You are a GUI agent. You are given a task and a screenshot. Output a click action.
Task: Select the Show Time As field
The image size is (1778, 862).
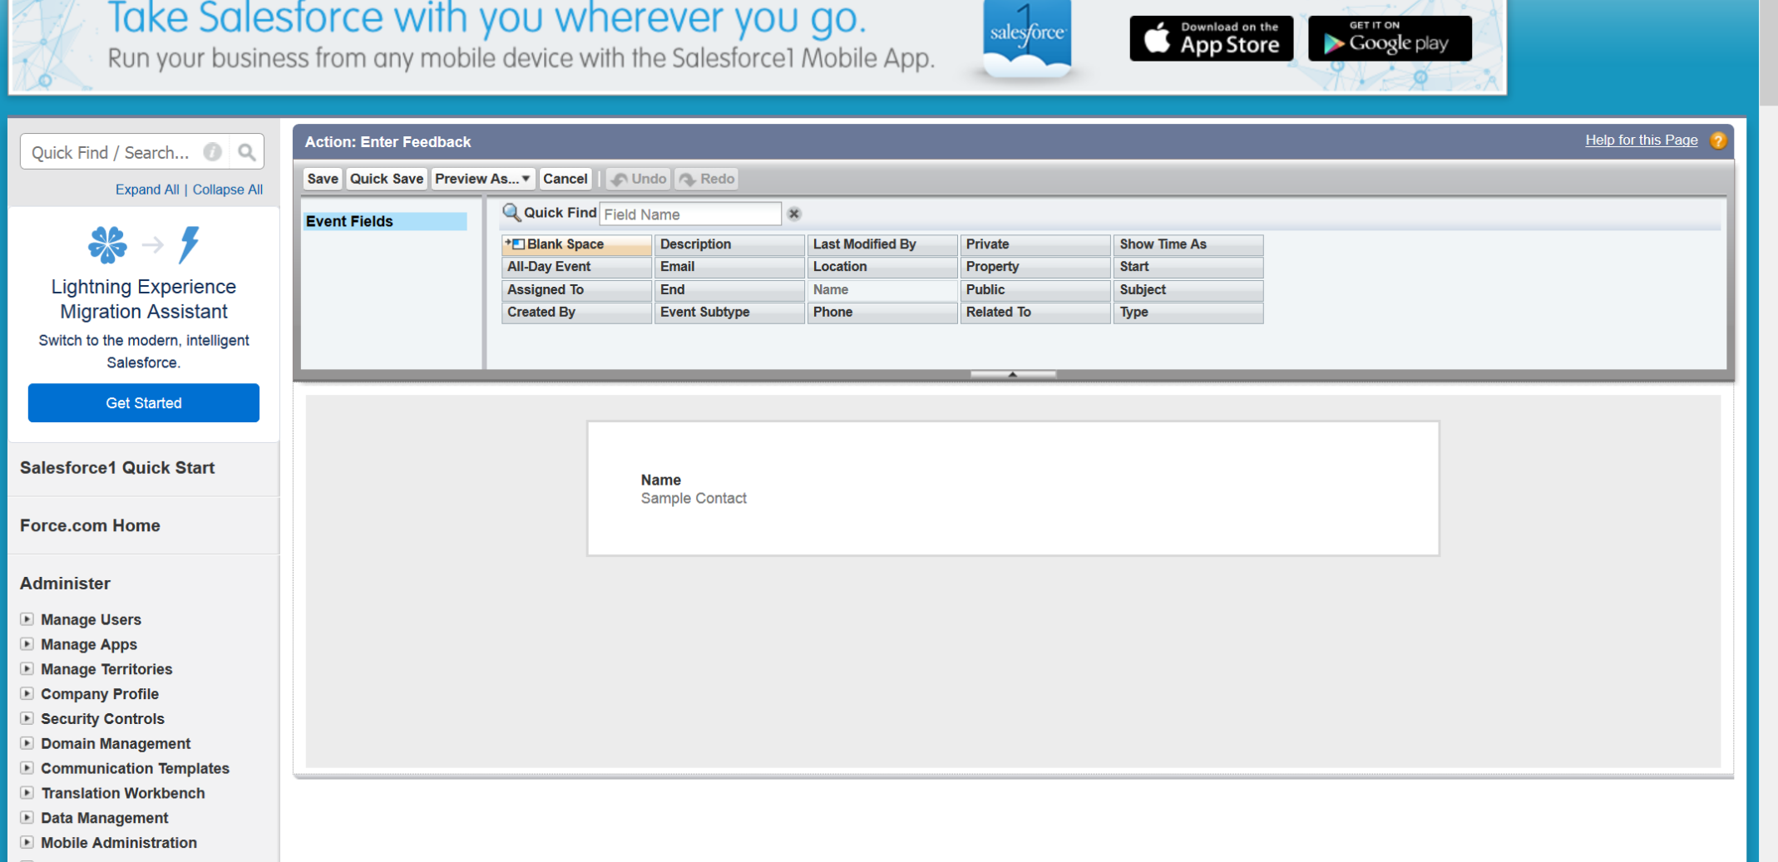(1189, 244)
